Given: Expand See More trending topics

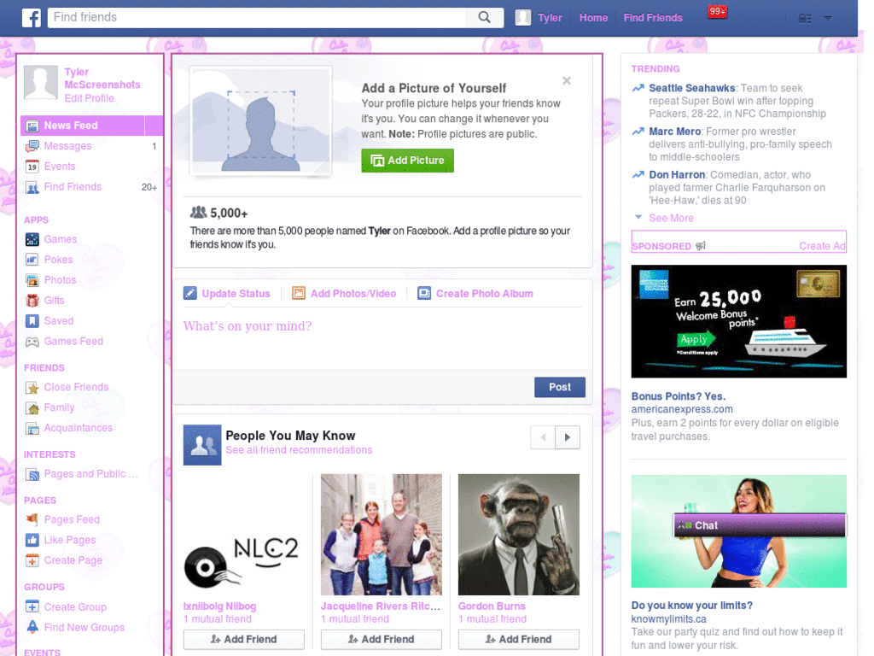Looking at the screenshot, I should [671, 218].
